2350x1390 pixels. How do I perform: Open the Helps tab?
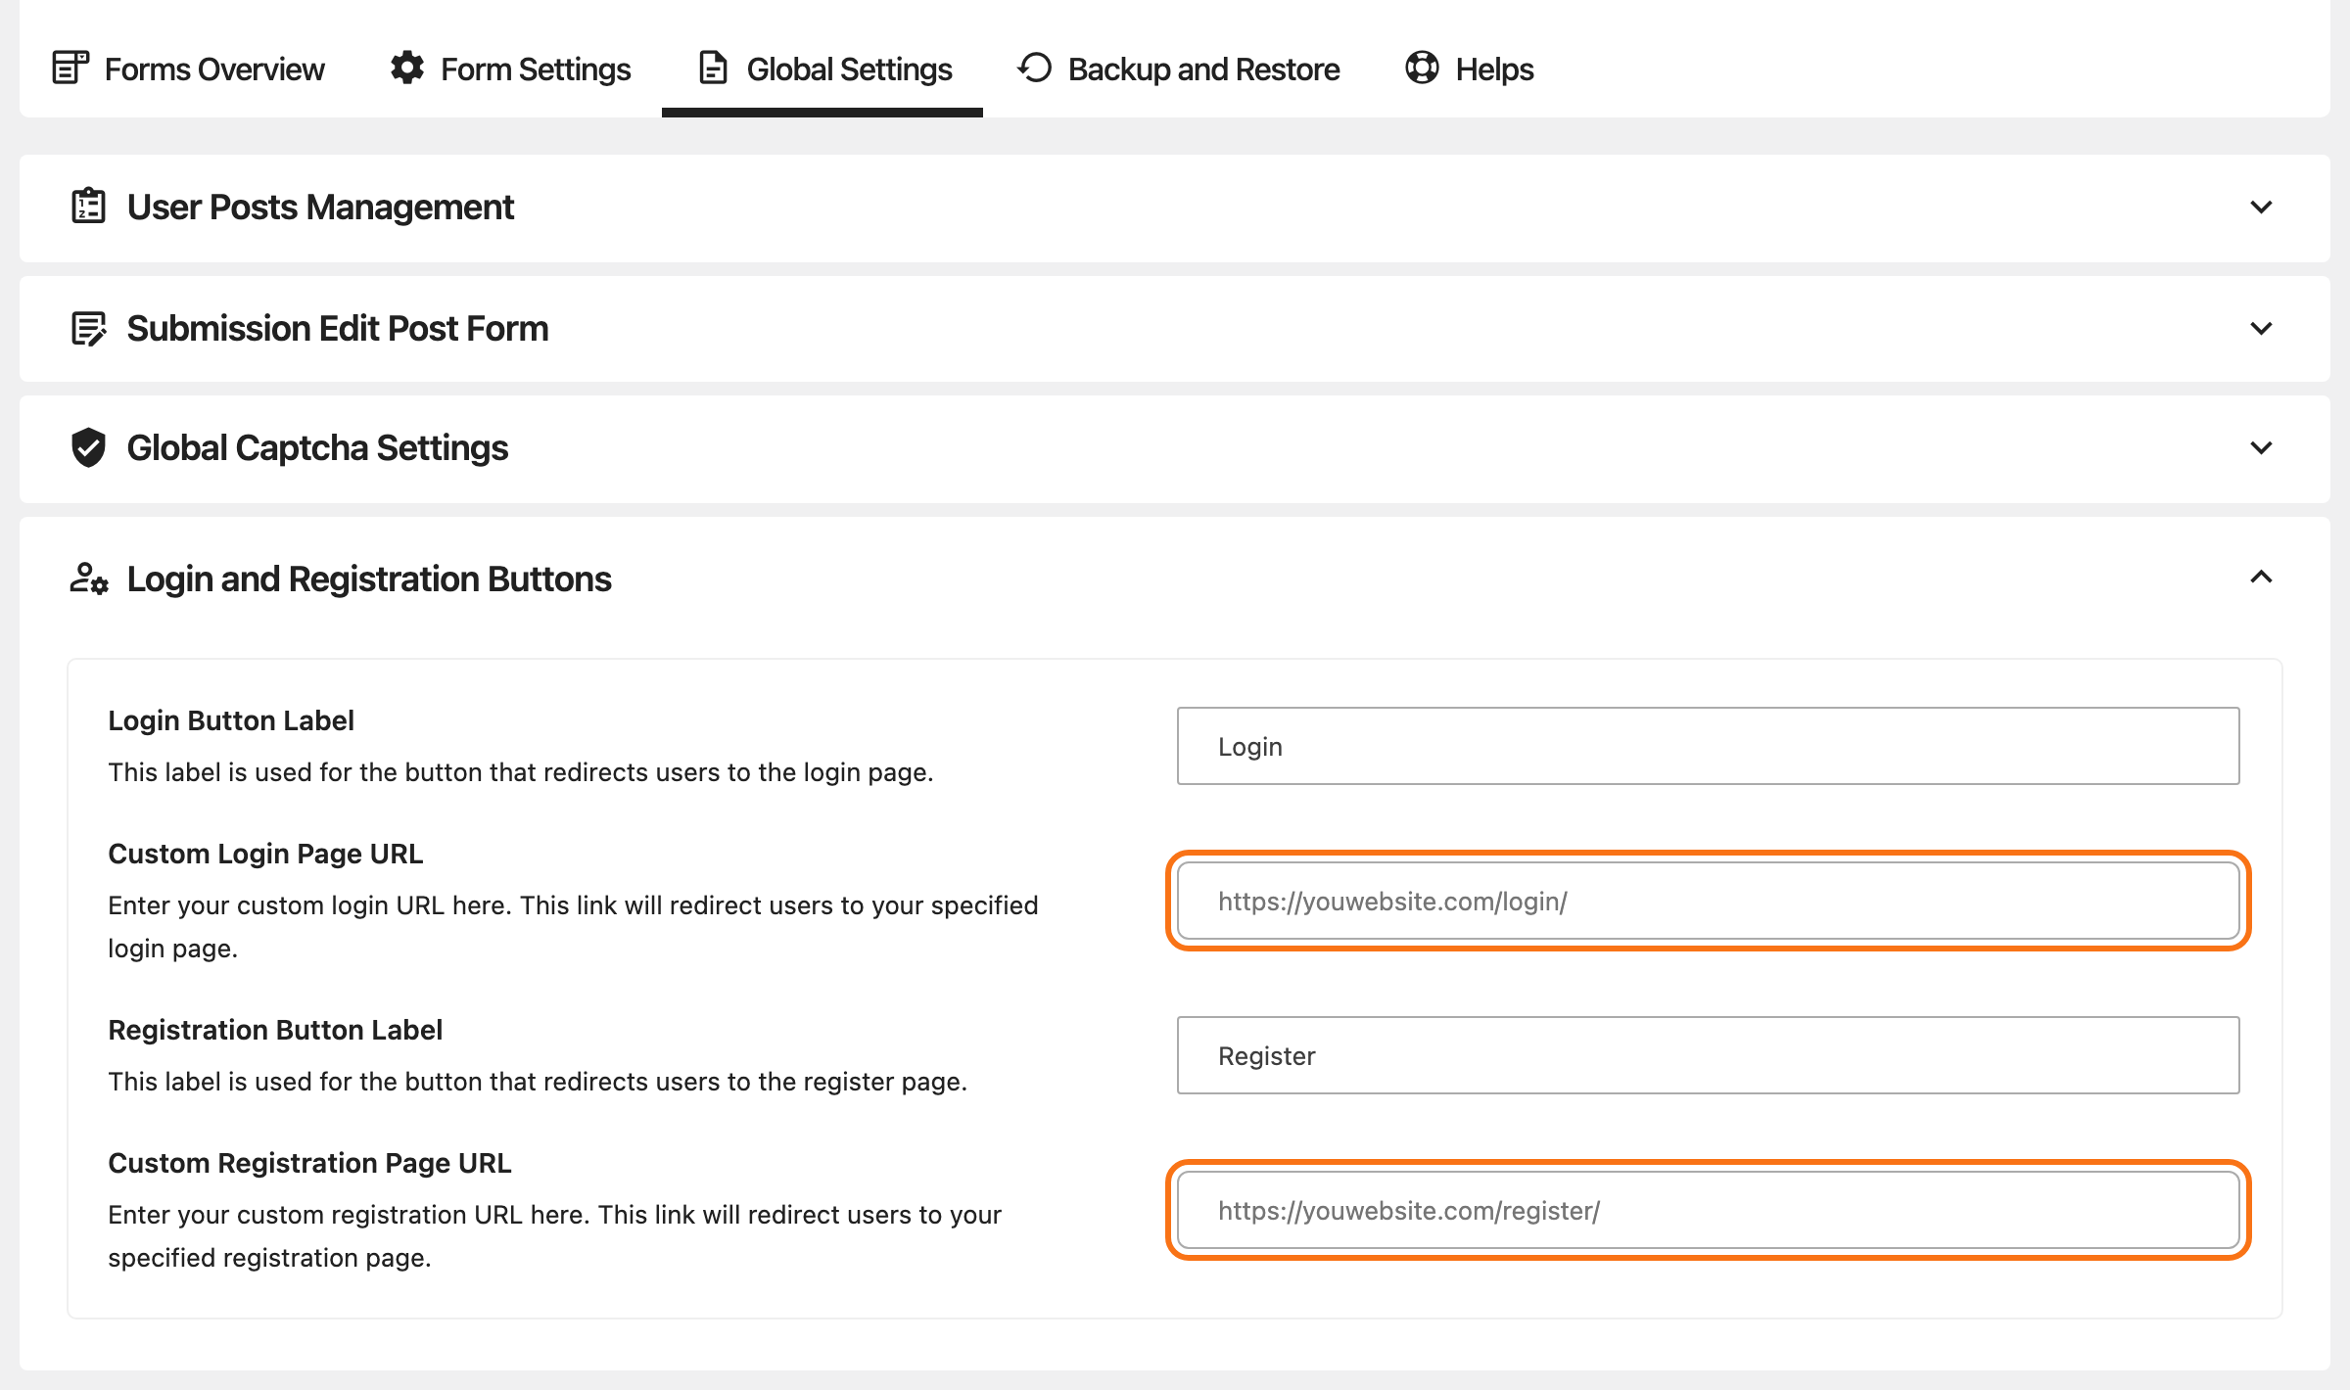pyautogui.click(x=1469, y=69)
